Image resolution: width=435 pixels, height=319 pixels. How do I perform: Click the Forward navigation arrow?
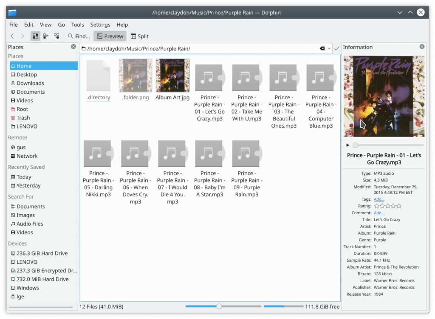23,36
